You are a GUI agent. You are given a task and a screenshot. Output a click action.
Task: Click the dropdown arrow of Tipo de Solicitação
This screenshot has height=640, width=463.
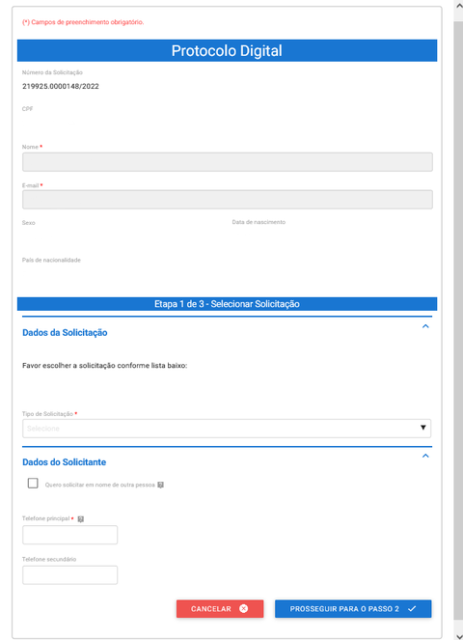[x=423, y=428]
